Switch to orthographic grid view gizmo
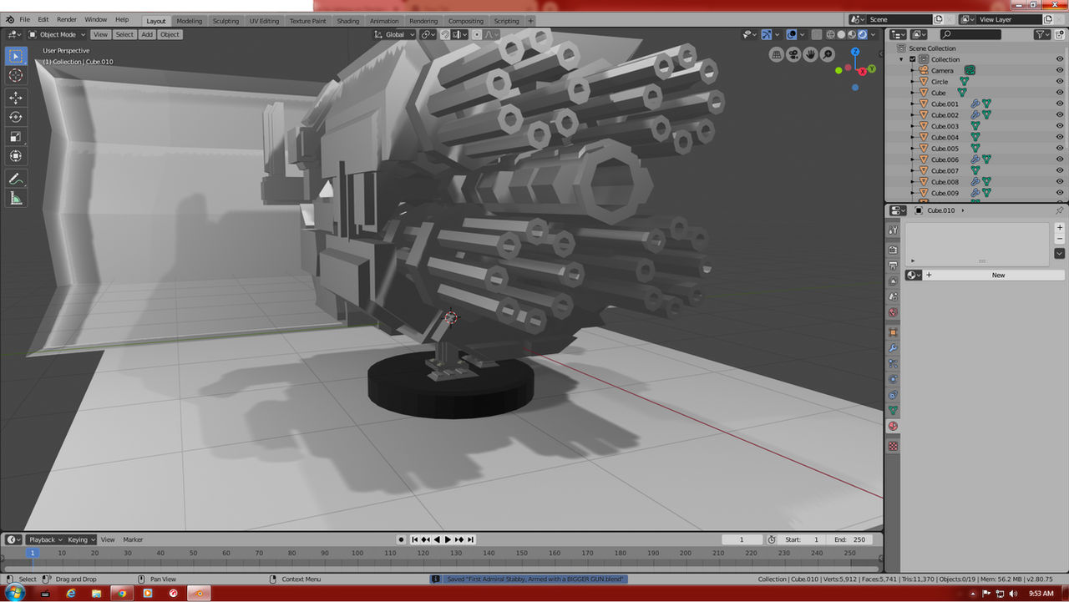1069x602 pixels. [777, 54]
